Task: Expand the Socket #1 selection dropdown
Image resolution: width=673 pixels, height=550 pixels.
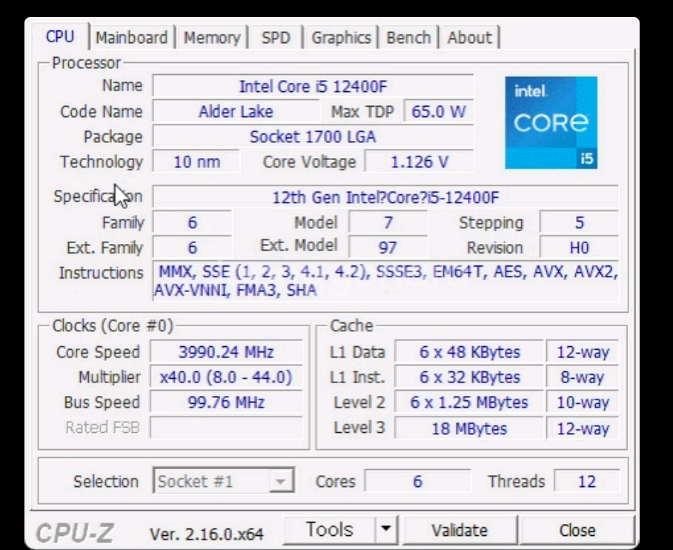Action: [279, 482]
